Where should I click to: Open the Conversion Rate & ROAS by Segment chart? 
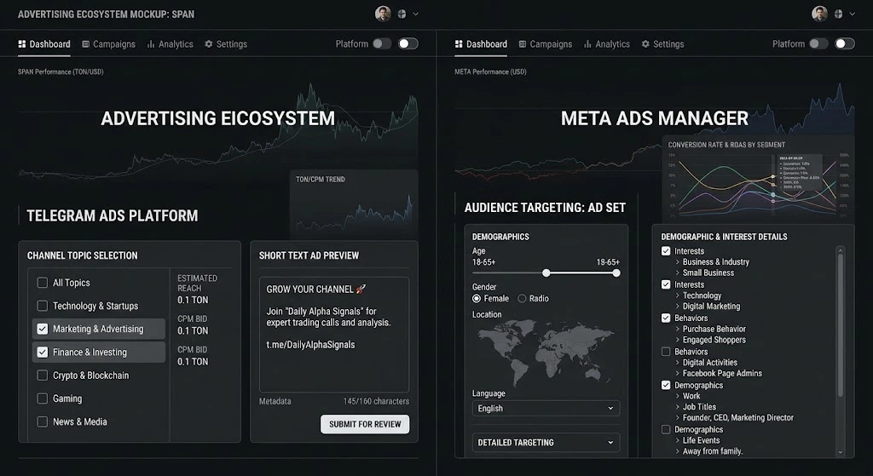(757, 178)
